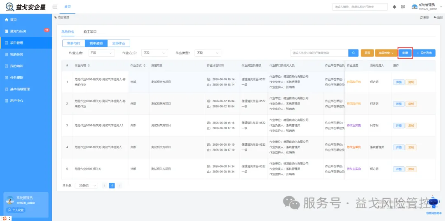Open 详情 for row 4
This screenshot has height=221, width=445.
pos(399,147)
